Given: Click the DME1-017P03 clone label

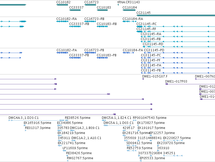Looking at the screenshot, I should coord(176,82).
